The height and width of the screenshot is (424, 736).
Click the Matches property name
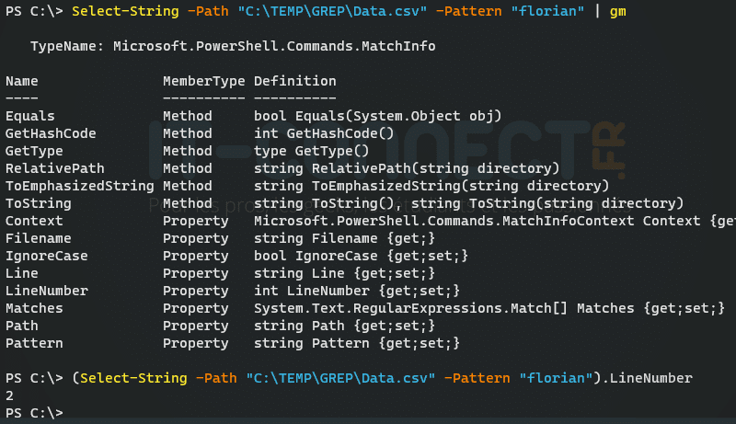pos(34,308)
